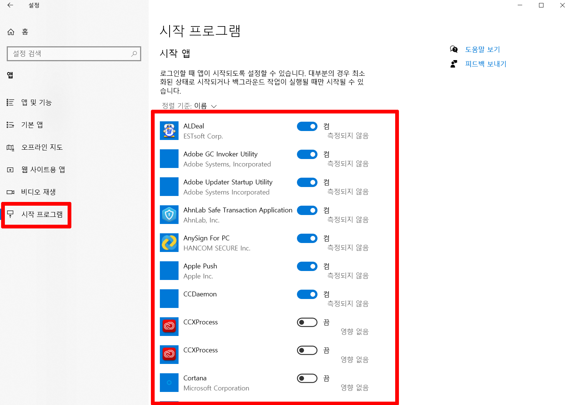Click the 설정 검색 input field
The width and height of the screenshot is (570, 405).
click(74, 54)
